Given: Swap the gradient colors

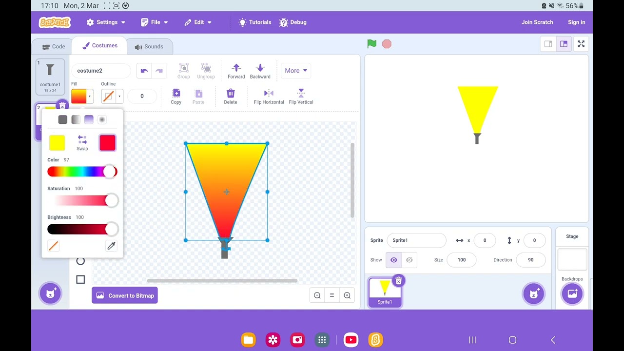Looking at the screenshot, I should [82, 143].
